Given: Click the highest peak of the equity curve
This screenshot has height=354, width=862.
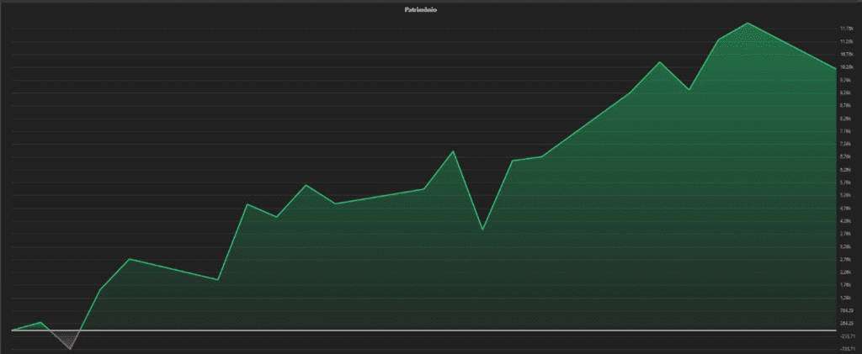Looking at the screenshot, I should 748,24.
